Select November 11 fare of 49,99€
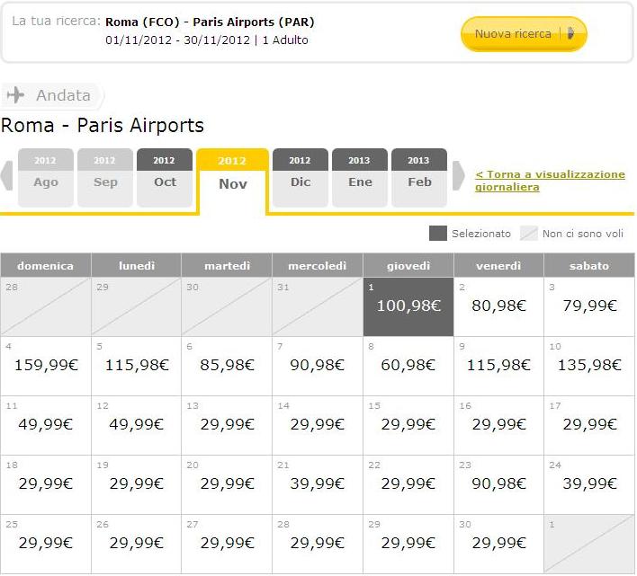This screenshot has width=637, height=576. (45, 424)
